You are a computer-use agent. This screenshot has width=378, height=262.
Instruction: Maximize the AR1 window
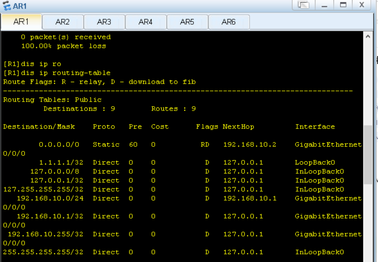click(x=343, y=4)
